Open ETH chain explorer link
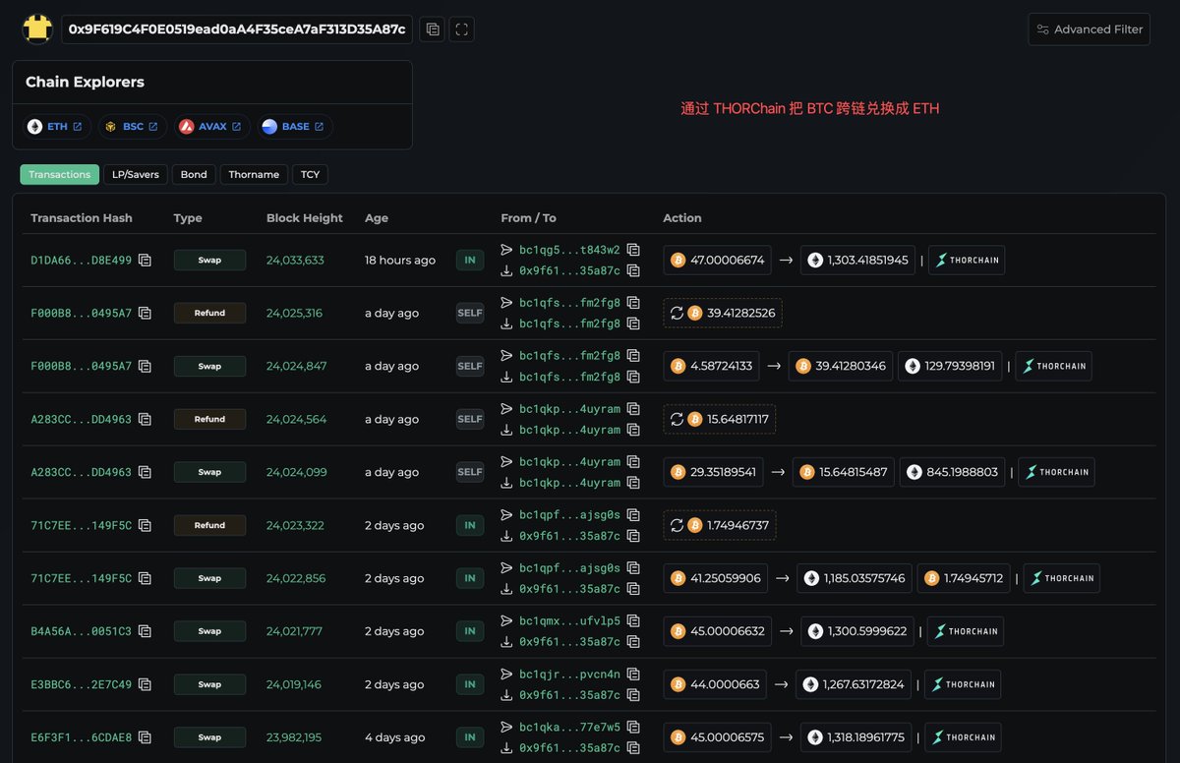Image resolution: width=1180 pixels, height=763 pixels. 58,127
